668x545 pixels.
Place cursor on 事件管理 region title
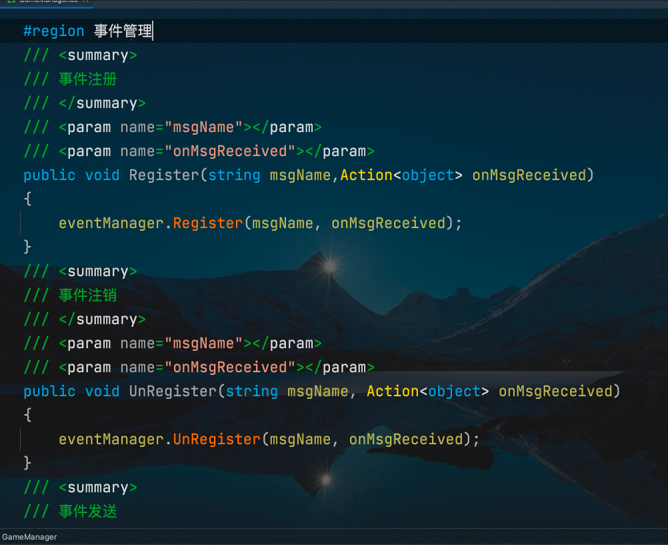point(123,31)
